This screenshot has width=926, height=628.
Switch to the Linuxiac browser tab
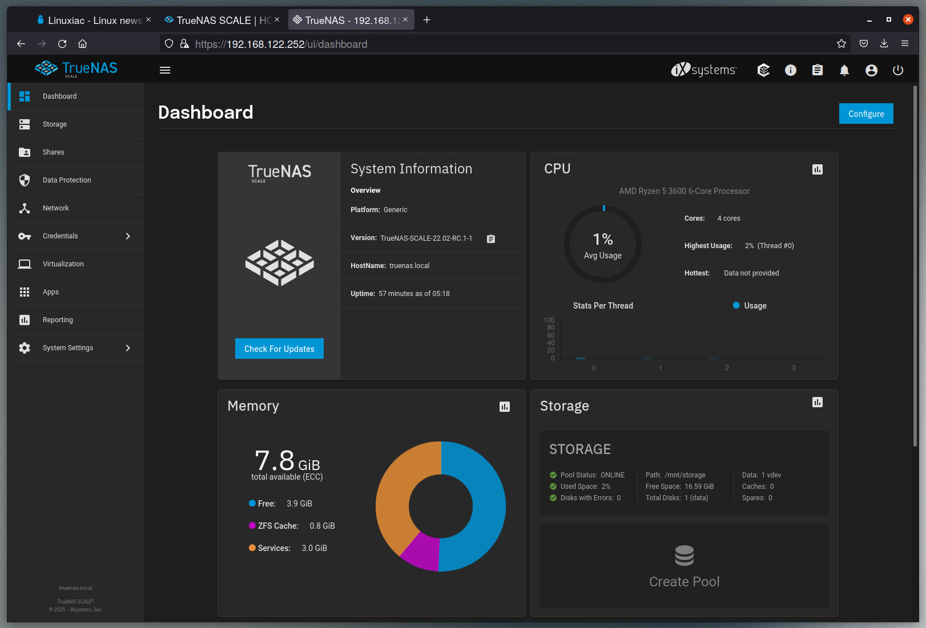pos(91,20)
